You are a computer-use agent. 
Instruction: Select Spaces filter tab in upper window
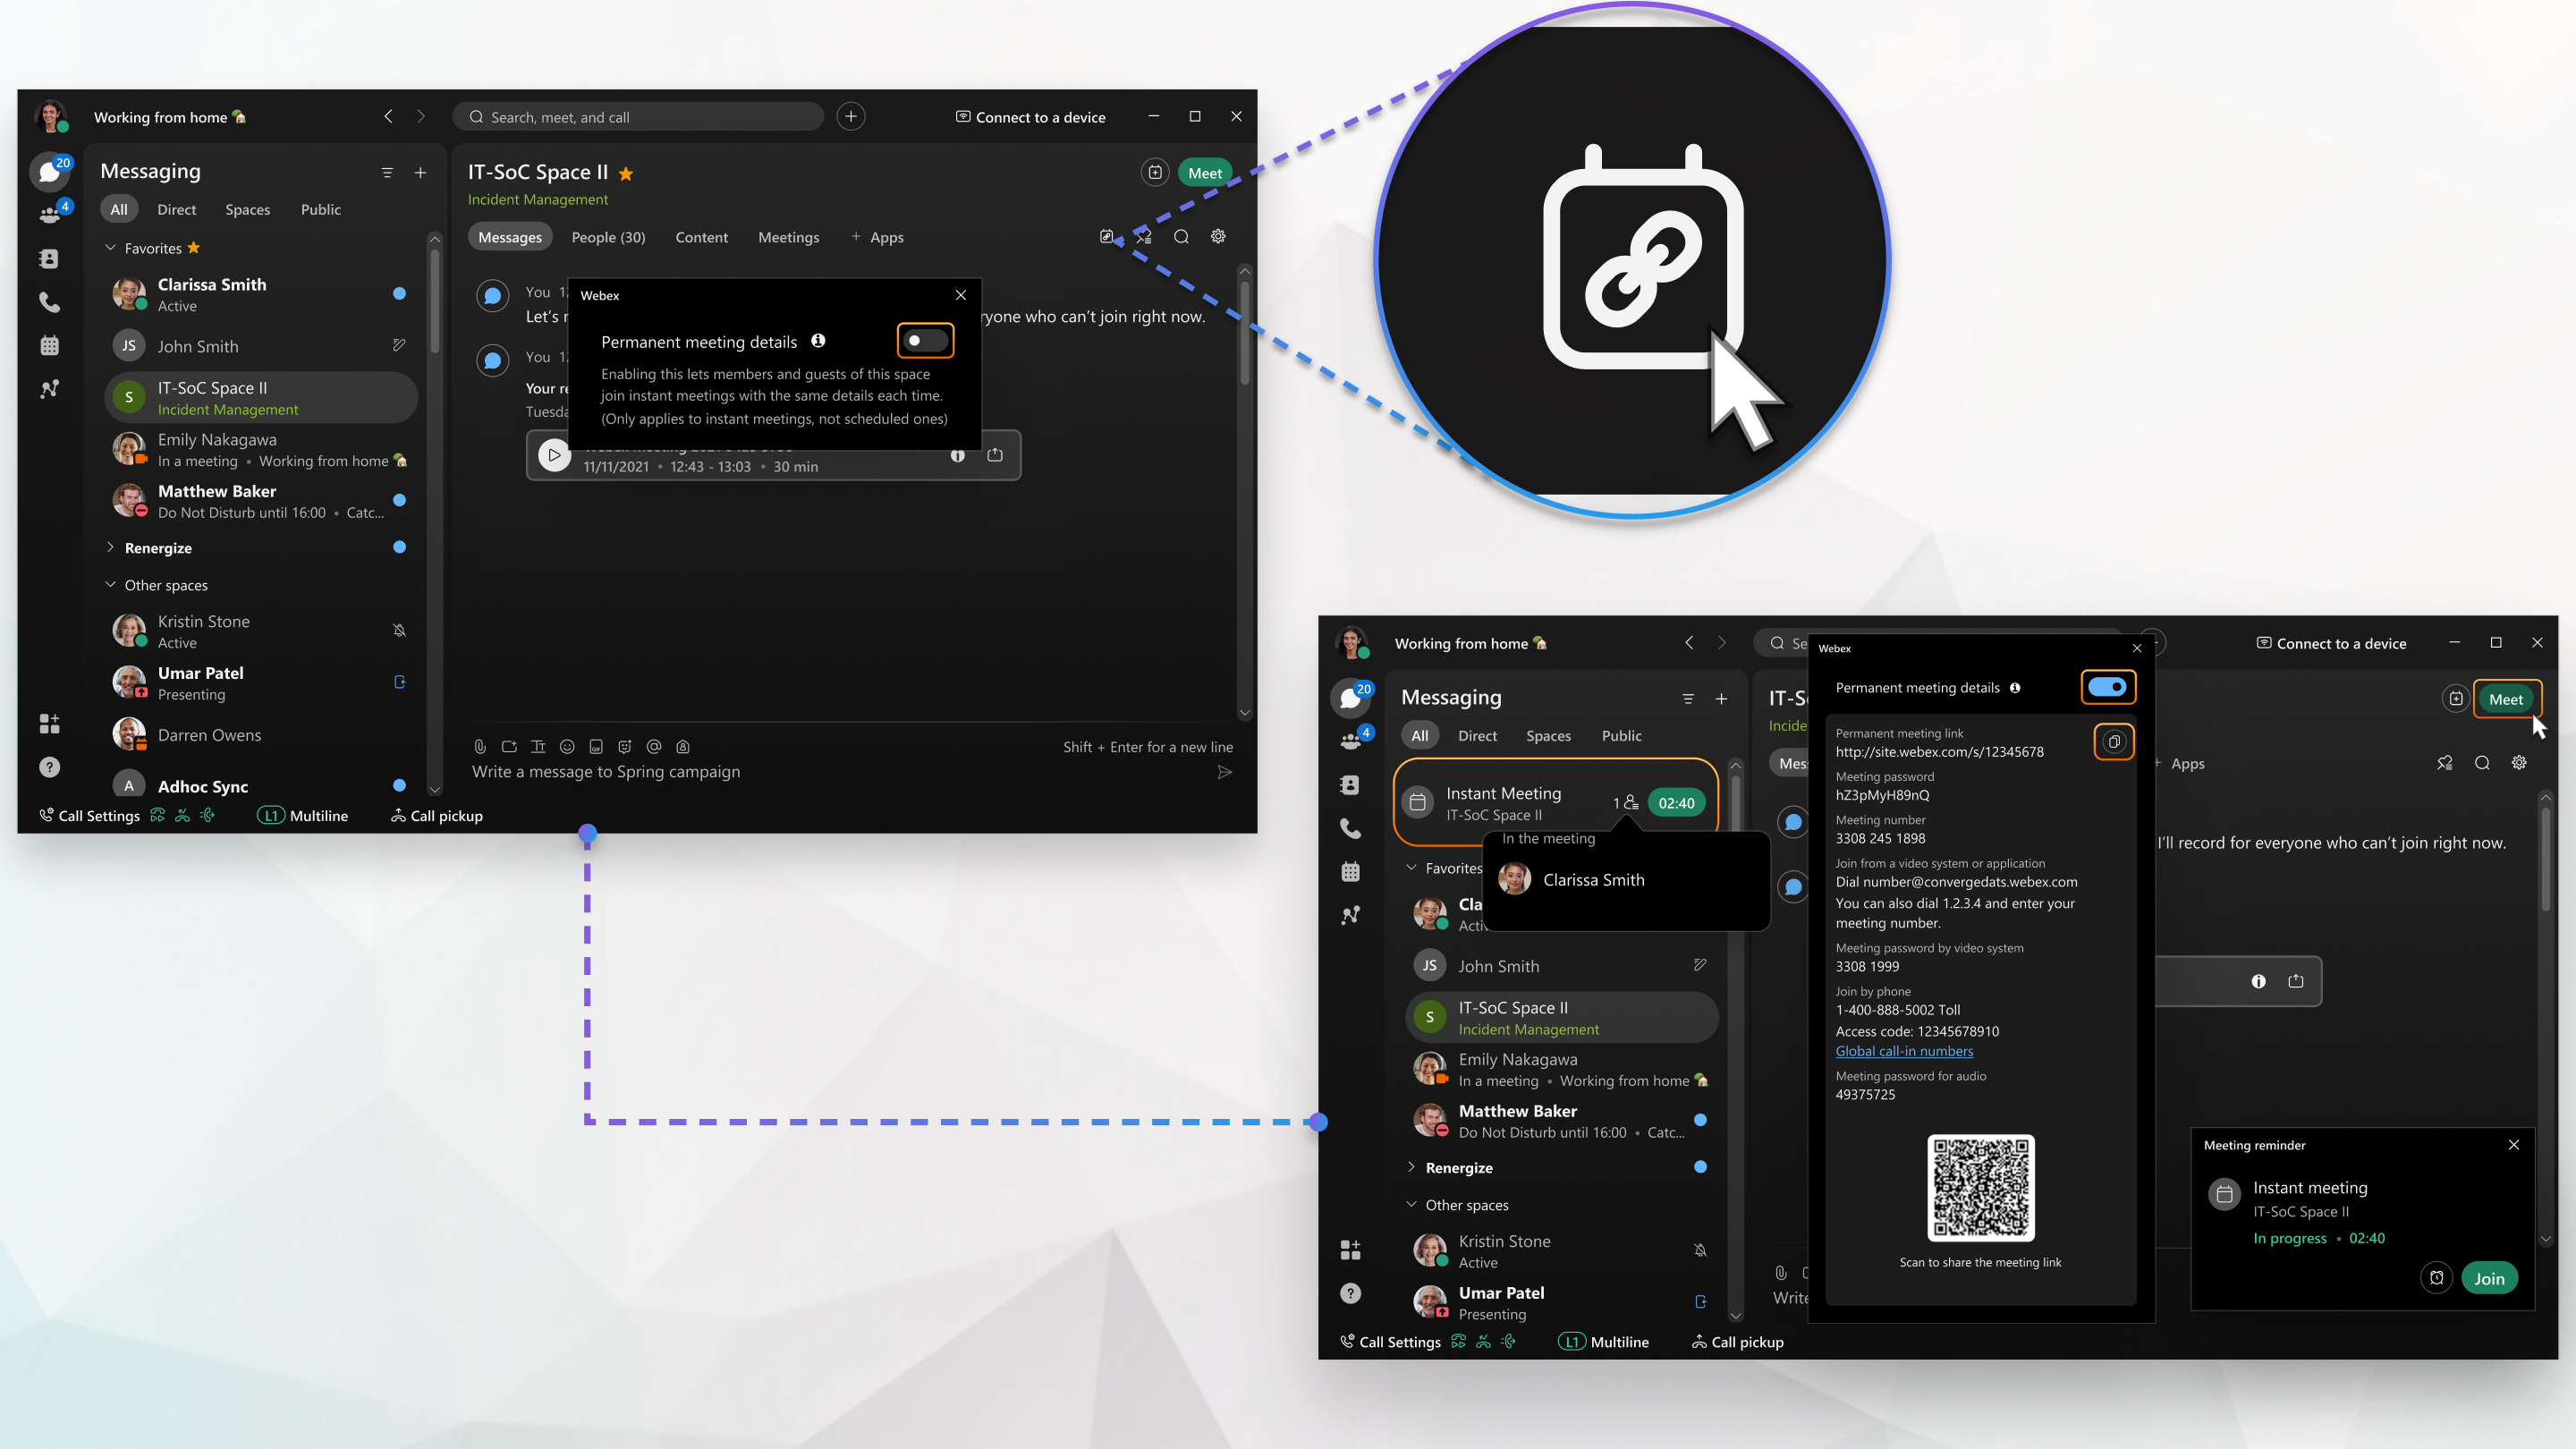tap(247, 209)
